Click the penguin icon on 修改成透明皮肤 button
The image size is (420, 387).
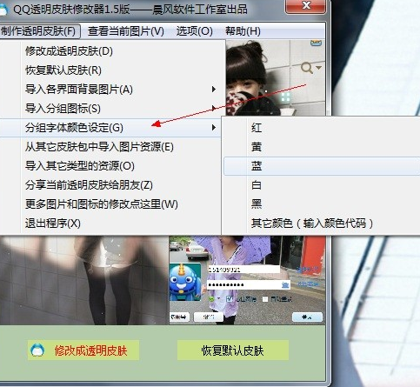pyautogui.click(x=37, y=350)
